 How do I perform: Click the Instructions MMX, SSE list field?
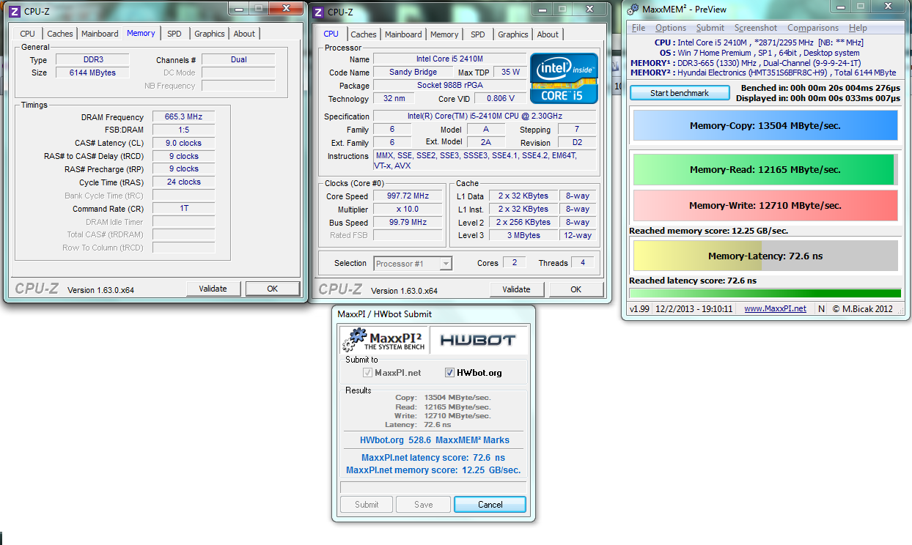pyautogui.click(x=485, y=160)
